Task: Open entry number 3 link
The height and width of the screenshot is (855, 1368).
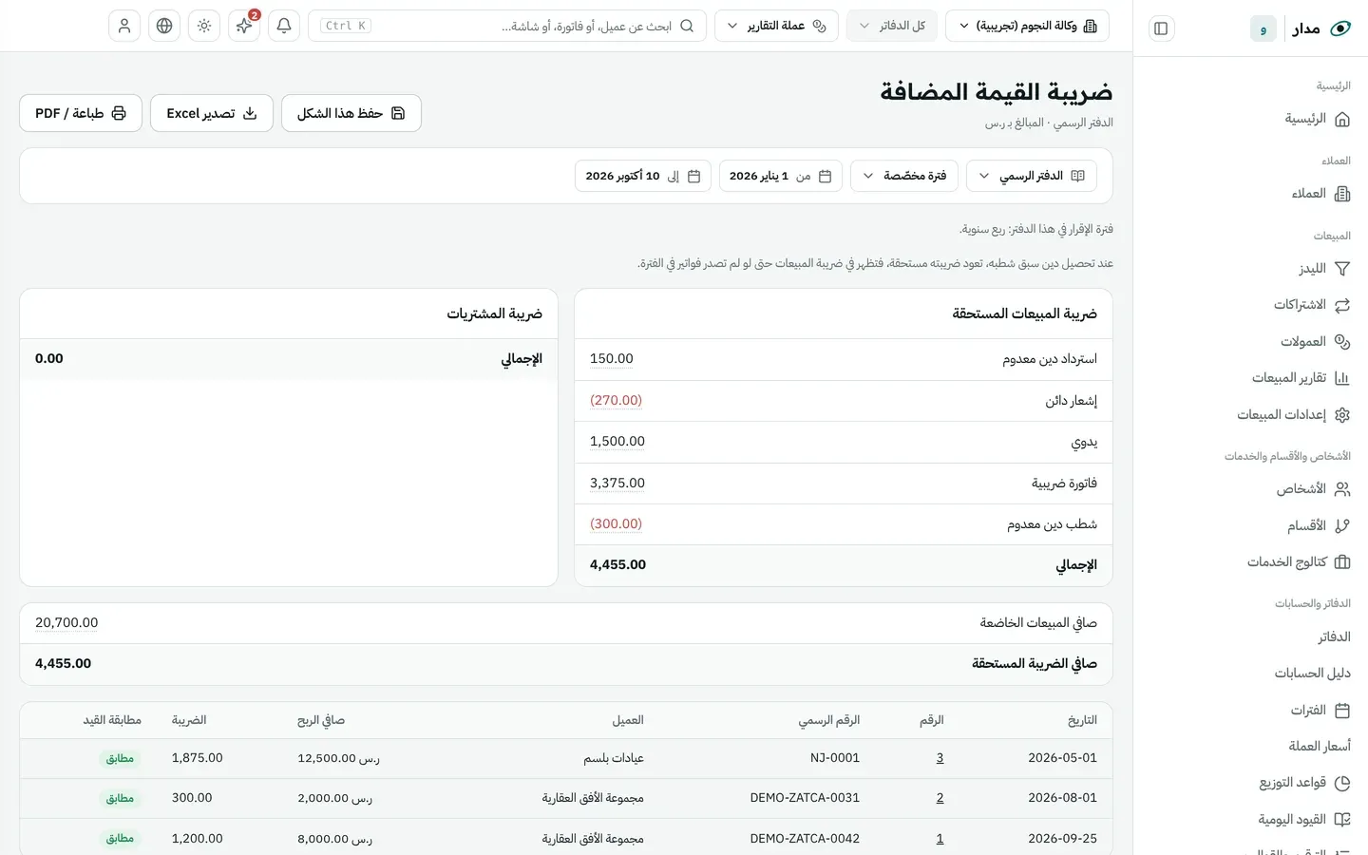Action: pyautogui.click(x=940, y=758)
